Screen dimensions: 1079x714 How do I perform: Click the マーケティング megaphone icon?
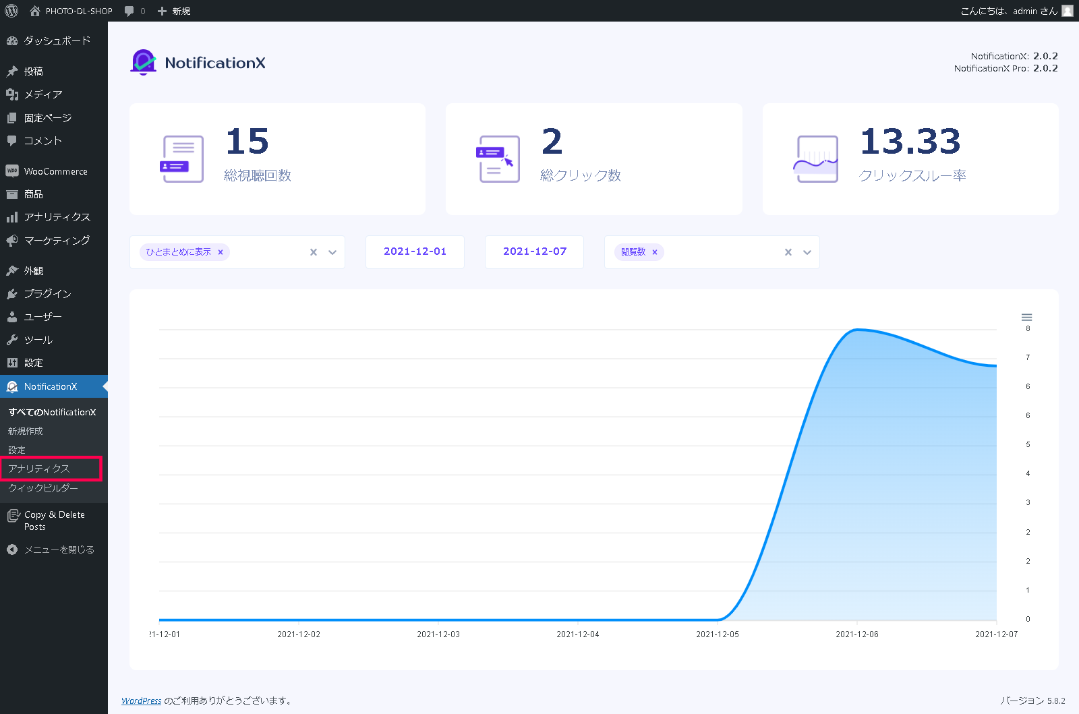(x=12, y=240)
